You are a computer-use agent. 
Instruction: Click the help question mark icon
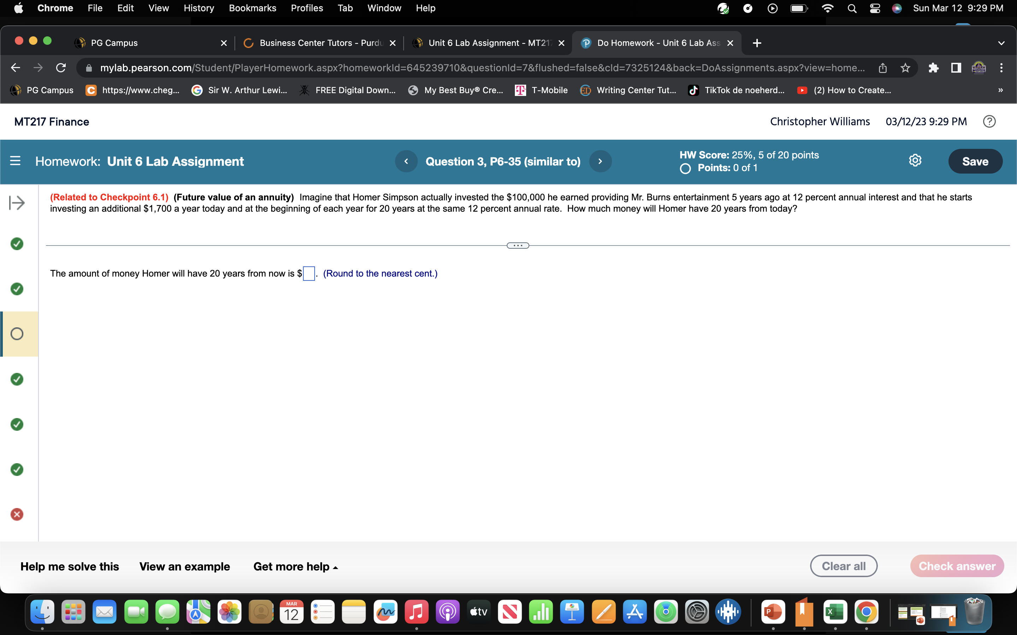[x=989, y=121]
